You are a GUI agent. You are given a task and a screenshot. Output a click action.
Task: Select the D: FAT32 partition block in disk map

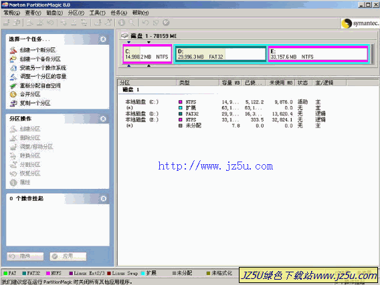221,54
